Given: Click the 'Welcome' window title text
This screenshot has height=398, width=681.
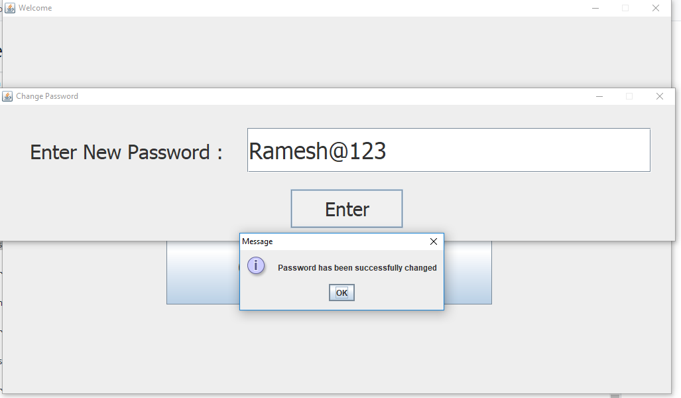Looking at the screenshot, I should tap(36, 7).
